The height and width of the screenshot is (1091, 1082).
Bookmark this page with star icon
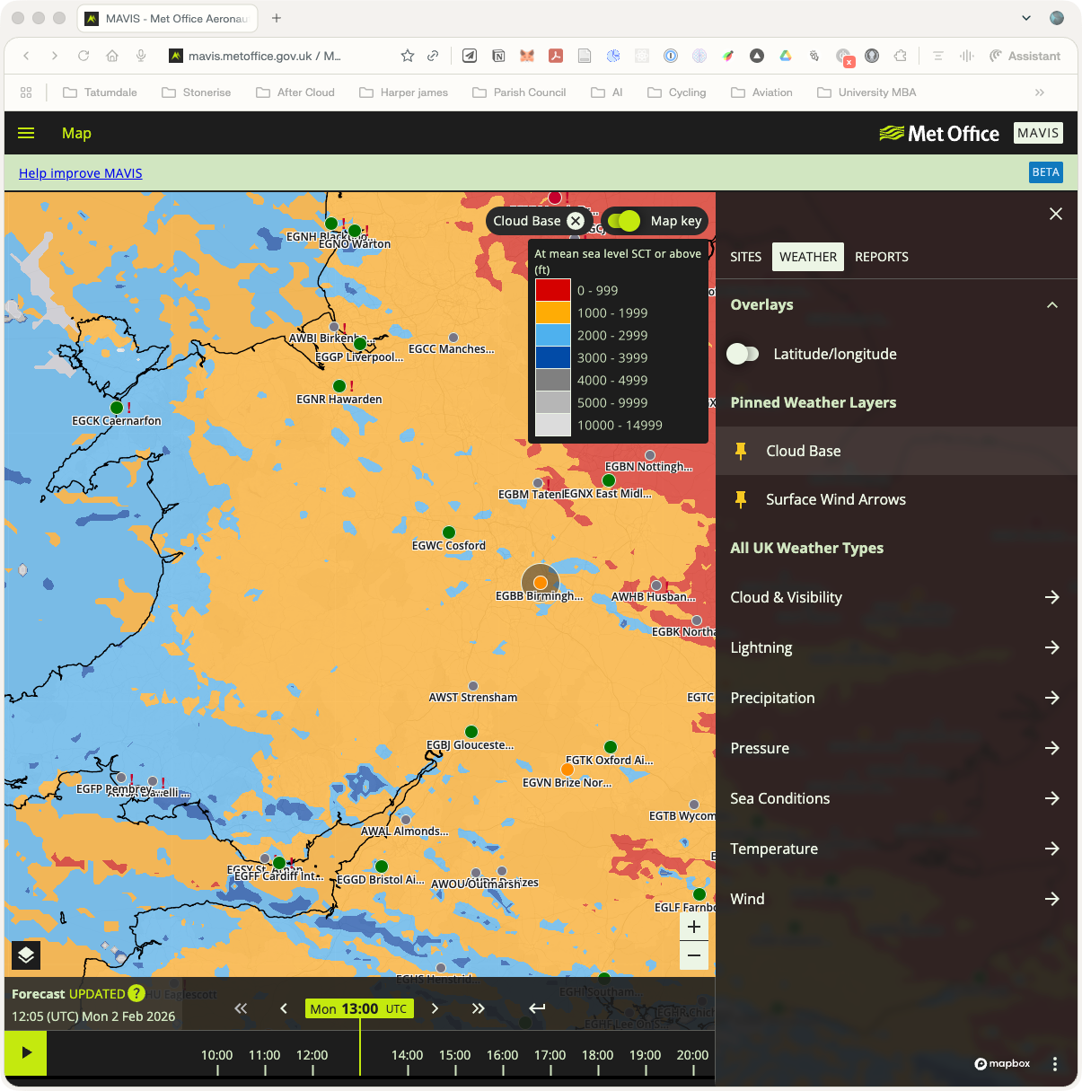[408, 56]
